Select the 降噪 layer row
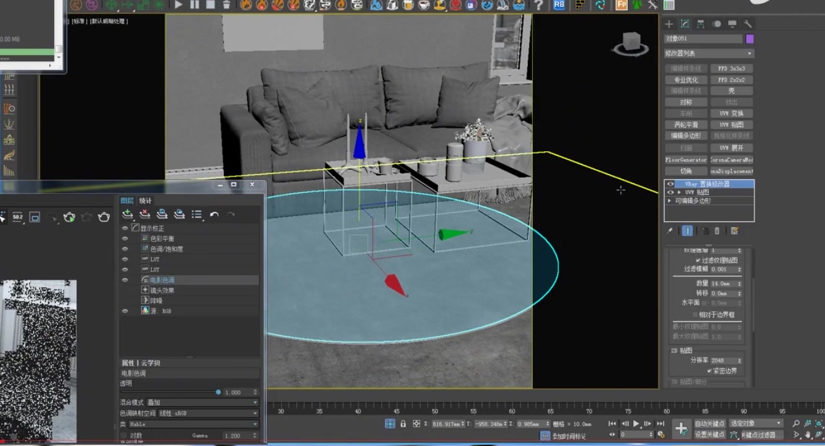Image resolution: width=825 pixels, height=446 pixels. click(189, 300)
